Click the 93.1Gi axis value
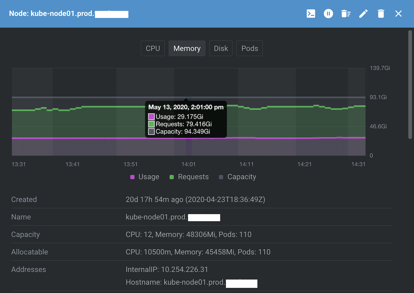The width and height of the screenshot is (414, 293). (378, 97)
